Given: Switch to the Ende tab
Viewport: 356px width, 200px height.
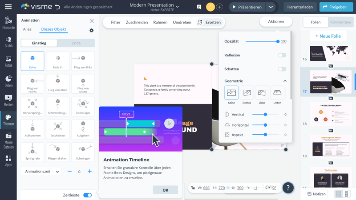Looking at the screenshot, I should [76, 43].
